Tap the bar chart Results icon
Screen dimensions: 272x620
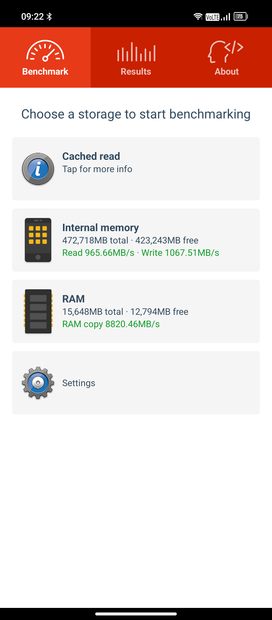pyautogui.click(x=136, y=52)
